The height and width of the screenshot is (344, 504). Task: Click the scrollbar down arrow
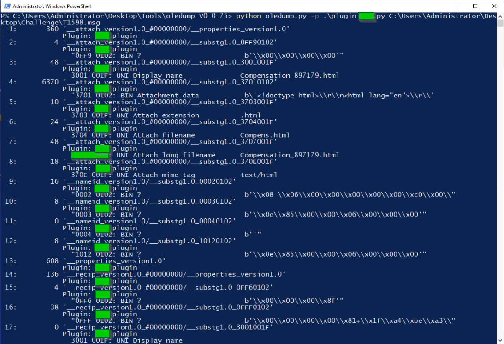point(500,340)
